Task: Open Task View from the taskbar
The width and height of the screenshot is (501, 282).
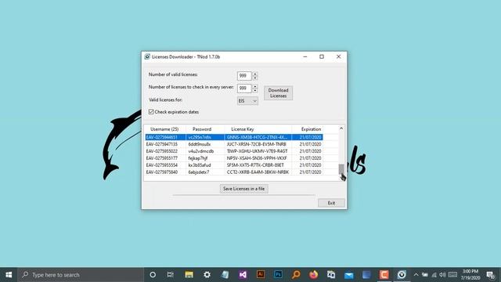Action: point(171,275)
